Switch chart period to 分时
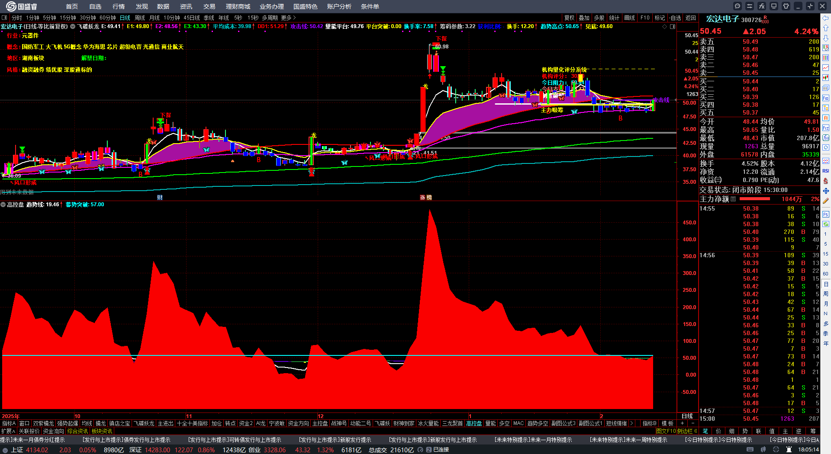 coord(16,18)
